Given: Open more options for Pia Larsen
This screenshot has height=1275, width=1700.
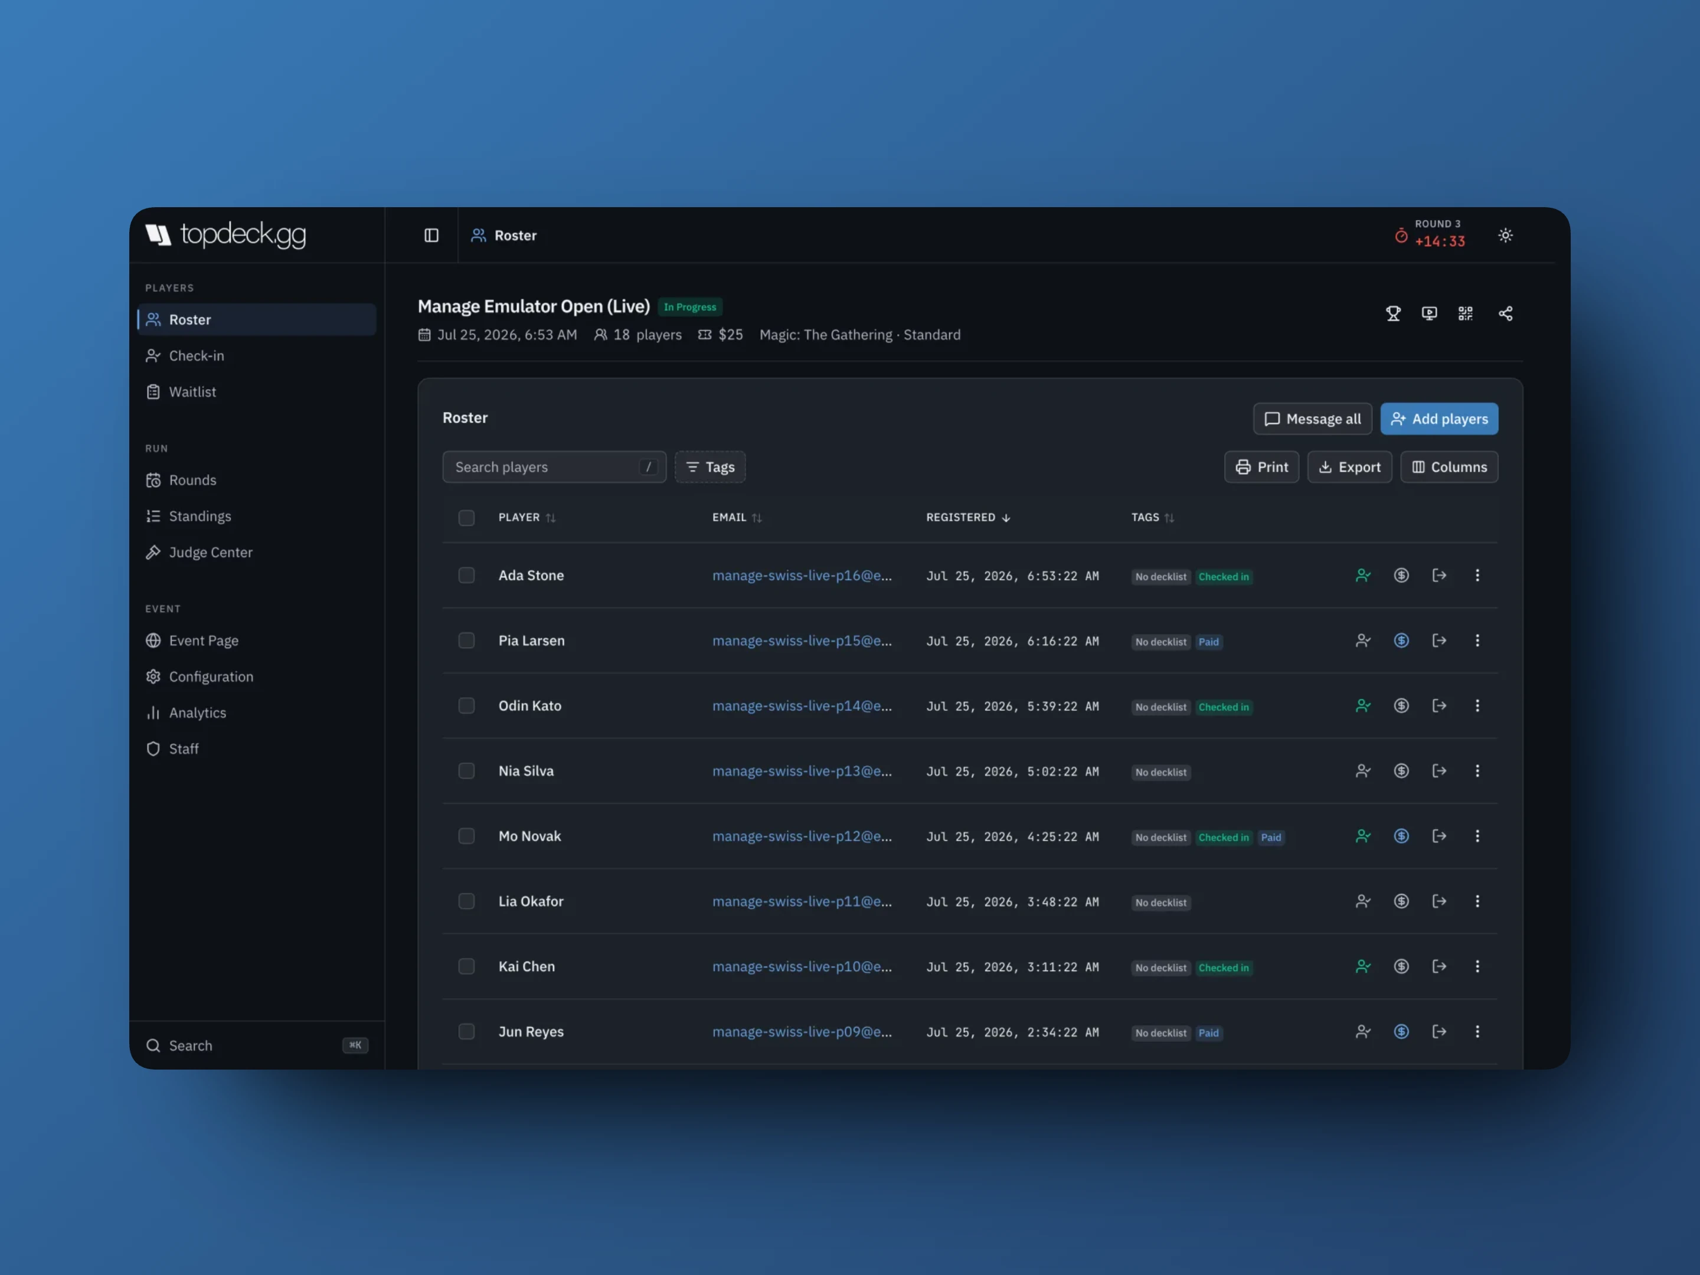Looking at the screenshot, I should (x=1476, y=641).
